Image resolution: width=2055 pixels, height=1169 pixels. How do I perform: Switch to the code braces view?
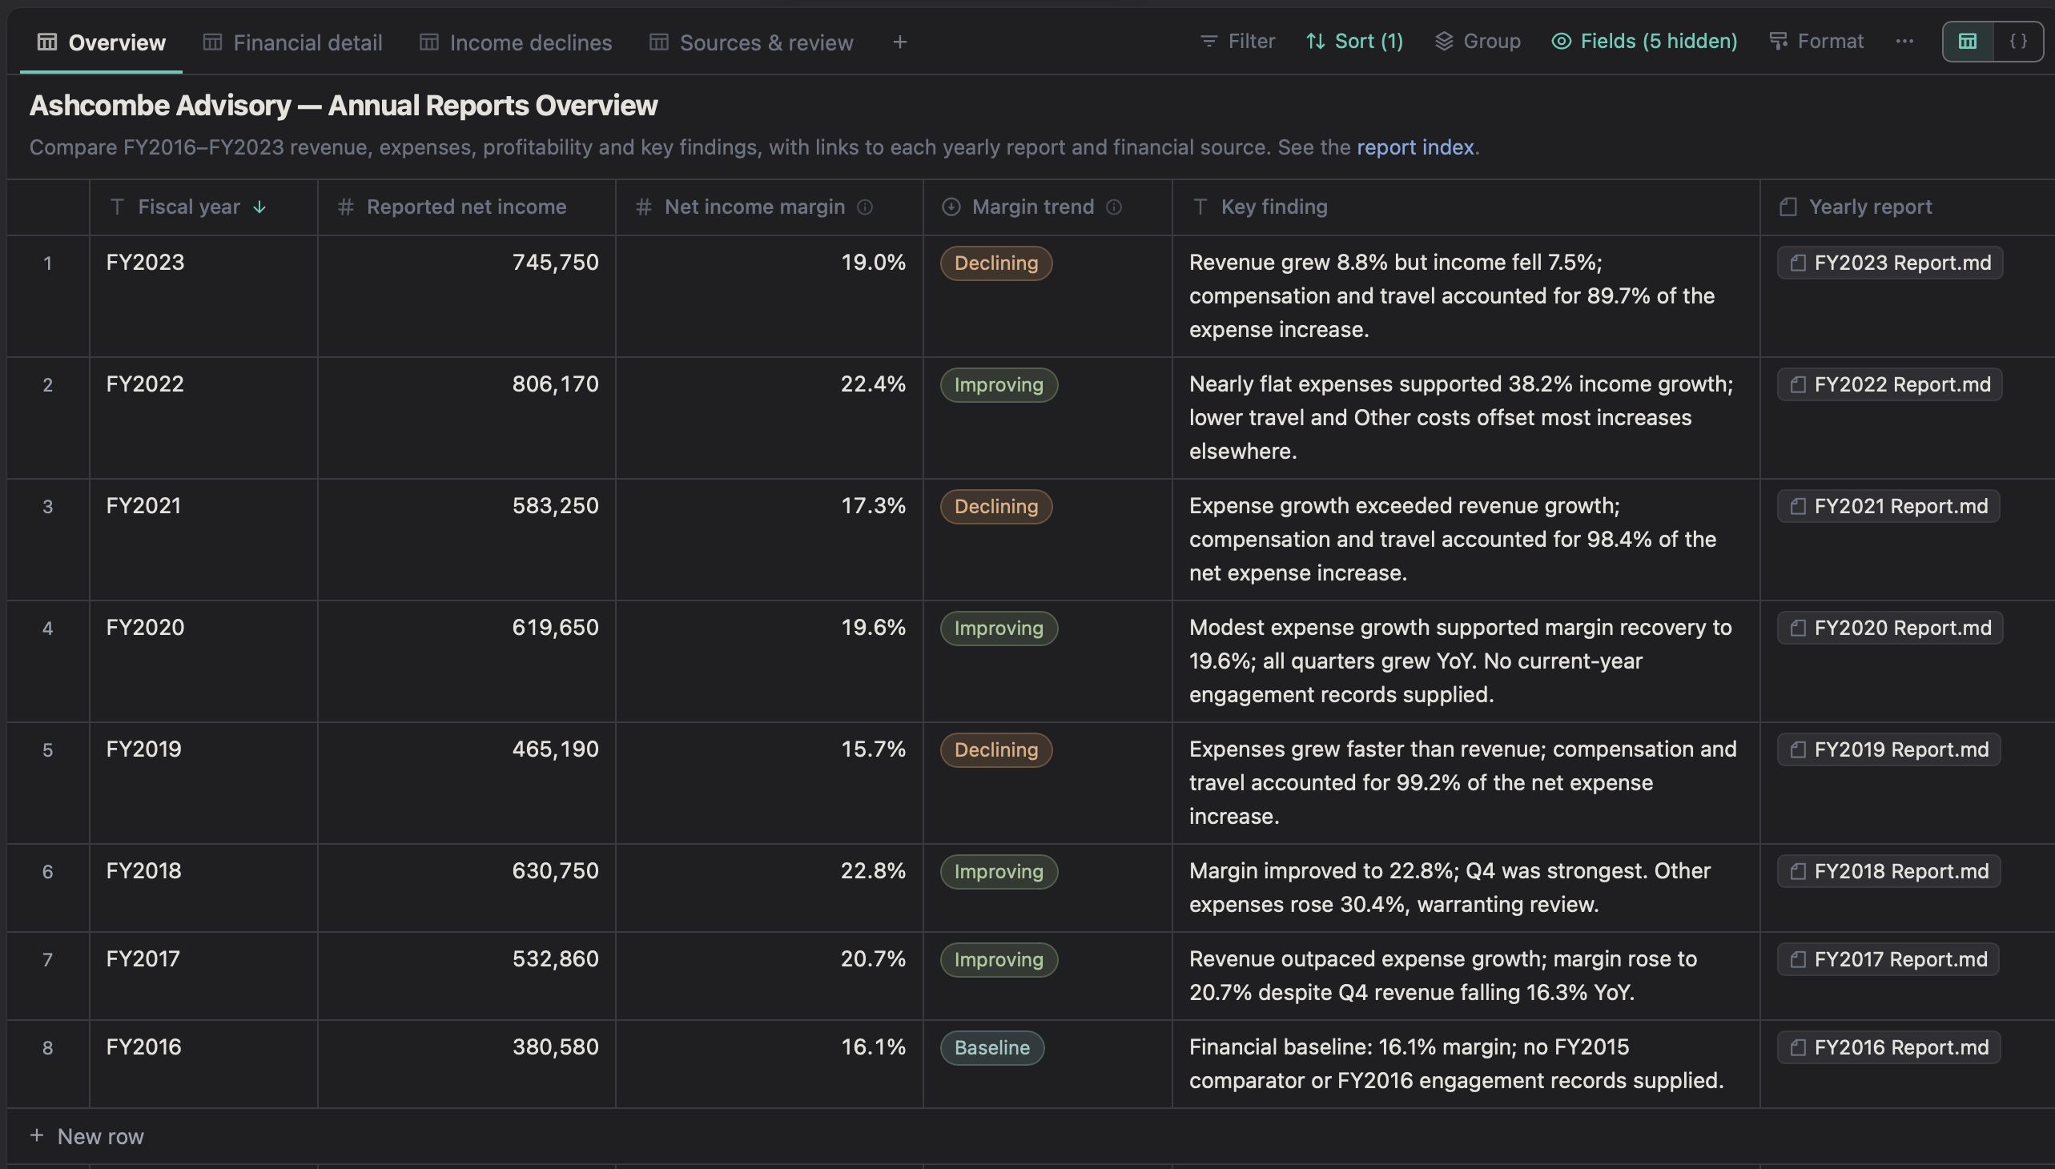click(2017, 41)
